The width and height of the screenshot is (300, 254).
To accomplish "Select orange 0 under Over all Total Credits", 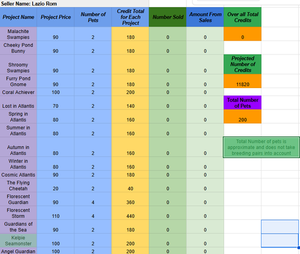I will click(x=242, y=34).
